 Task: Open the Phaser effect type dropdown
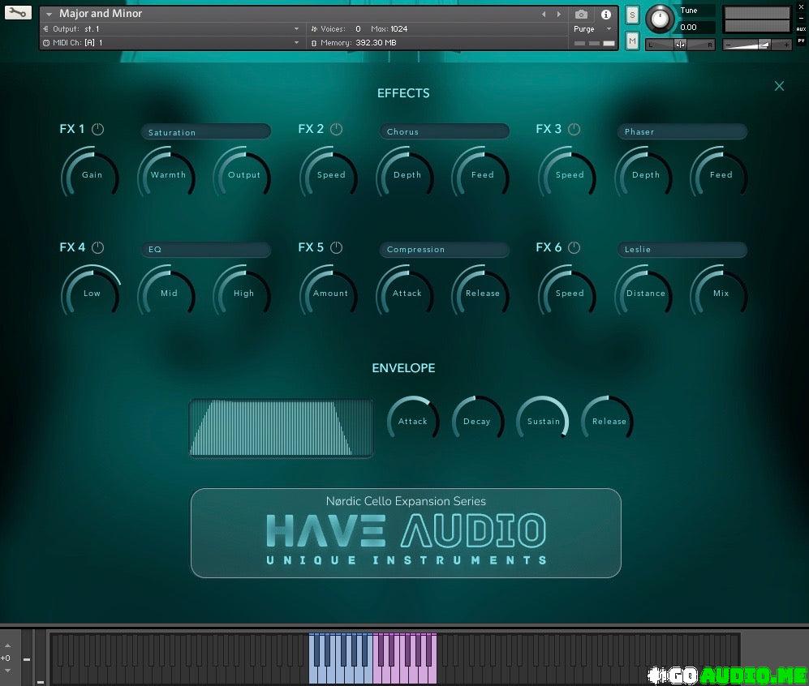click(x=682, y=131)
